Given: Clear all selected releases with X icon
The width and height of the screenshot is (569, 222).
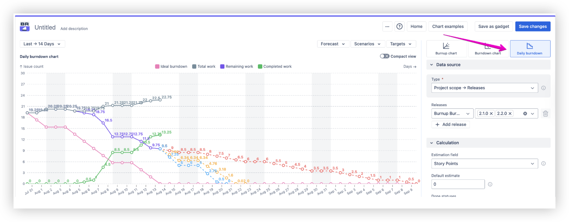Looking at the screenshot, I should (525, 114).
